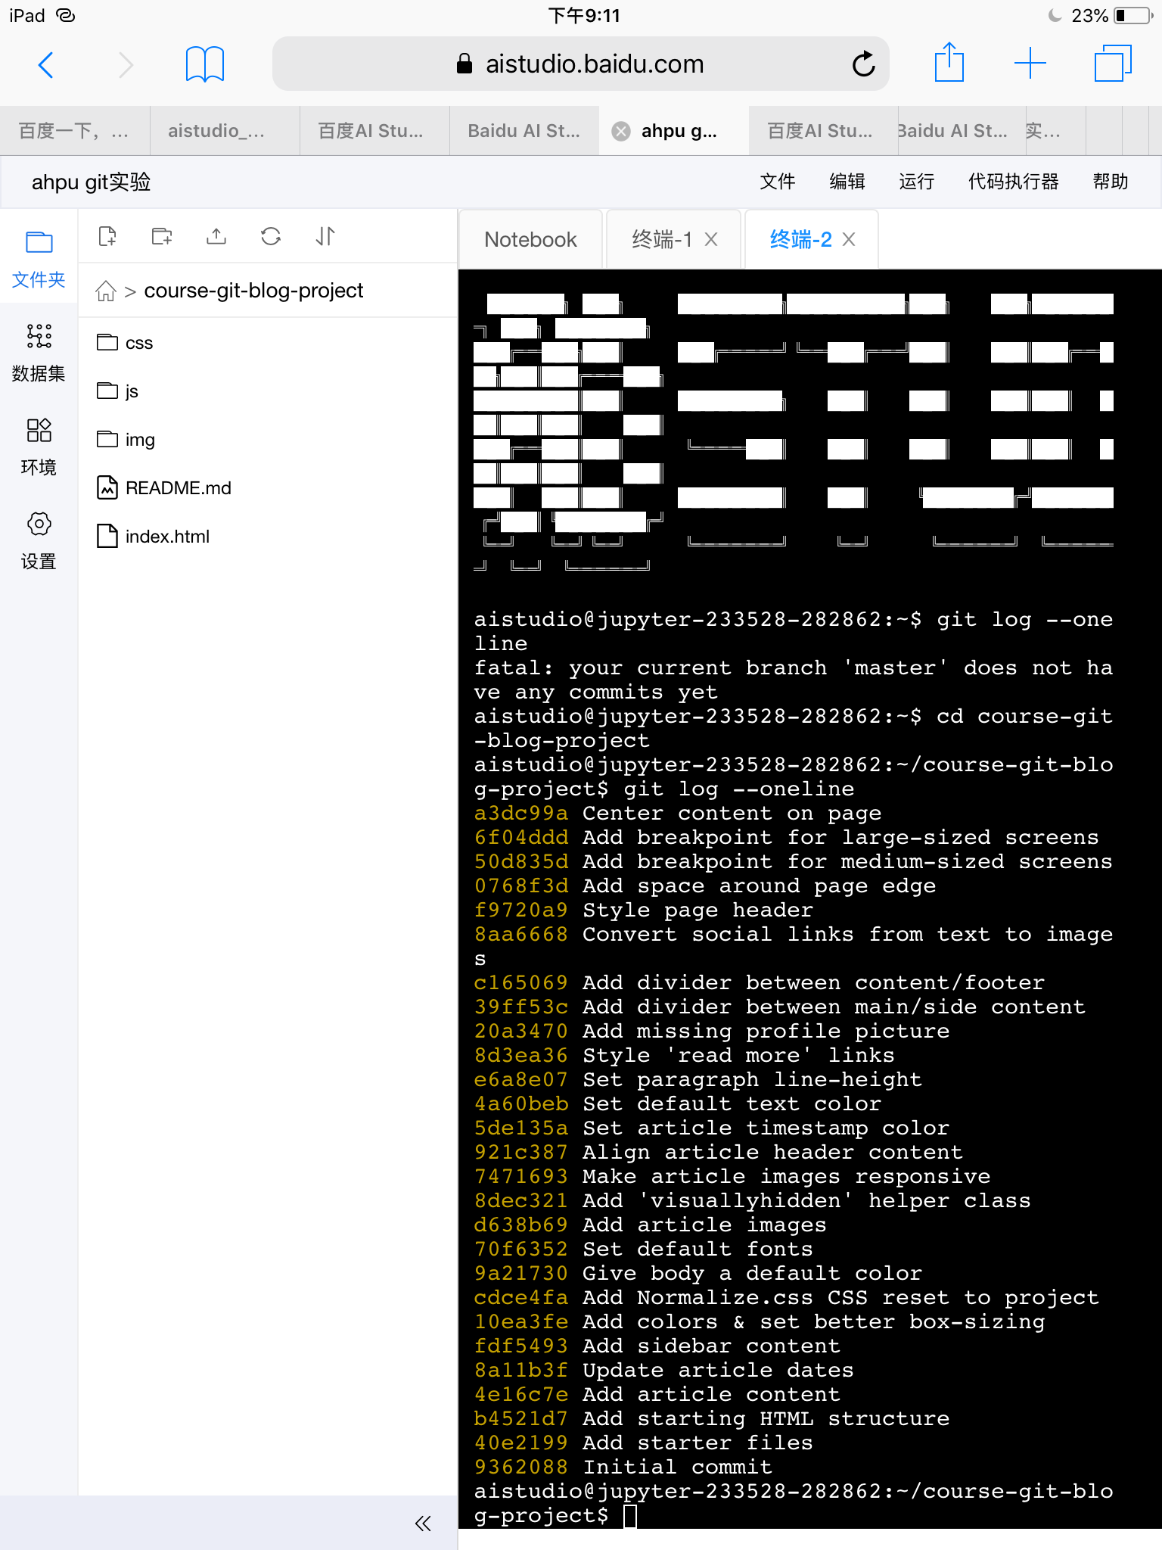The height and width of the screenshot is (1550, 1162).
Task: Click the 'Add sidebar content' commit line
Action: [657, 1346]
